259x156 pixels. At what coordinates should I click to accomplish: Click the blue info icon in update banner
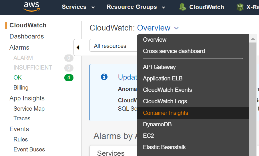(104, 77)
